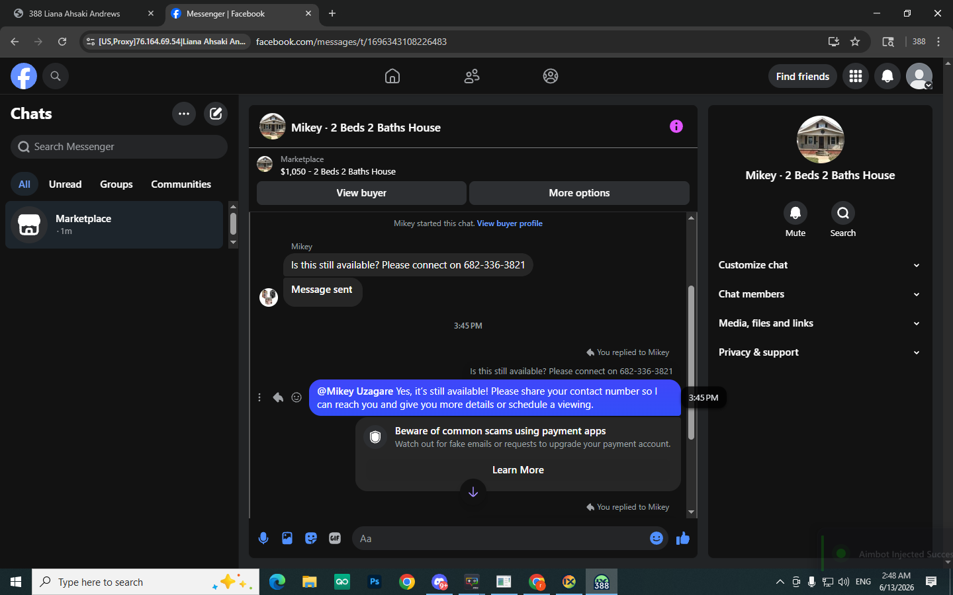Attach a file with image icon
Image resolution: width=953 pixels, height=595 pixels.
287,538
